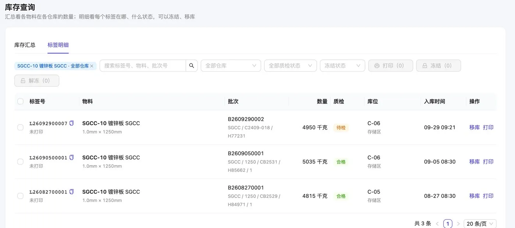515x228 pixels.
Task: Go to next page arrow
Action: coord(458,224)
